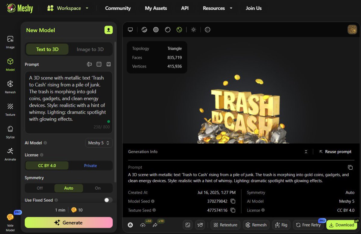Open the Animate tool in sidebar
Screen dimensions: 361x234
(10, 154)
